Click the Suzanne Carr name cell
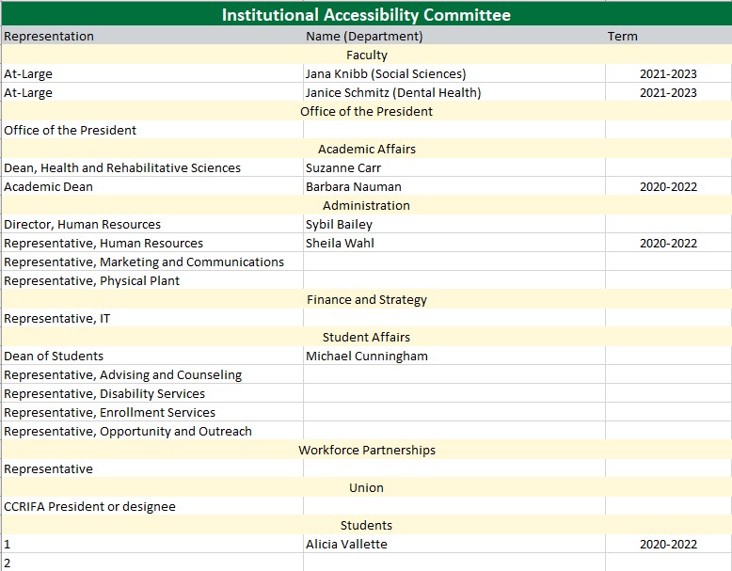 tap(343, 167)
